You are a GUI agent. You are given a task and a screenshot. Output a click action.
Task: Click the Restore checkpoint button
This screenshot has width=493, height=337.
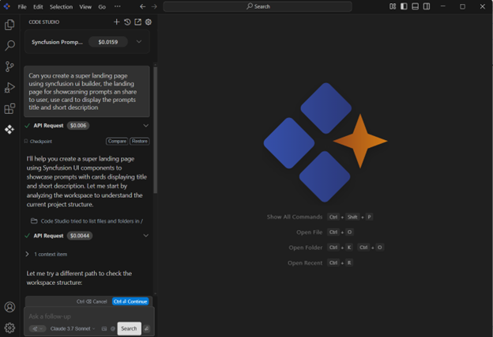tap(140, 141)
